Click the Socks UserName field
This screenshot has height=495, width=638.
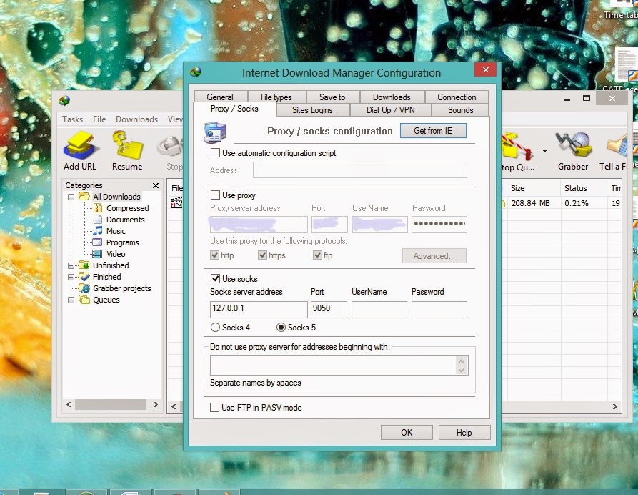pyautogui.click(x=379, y=309)
